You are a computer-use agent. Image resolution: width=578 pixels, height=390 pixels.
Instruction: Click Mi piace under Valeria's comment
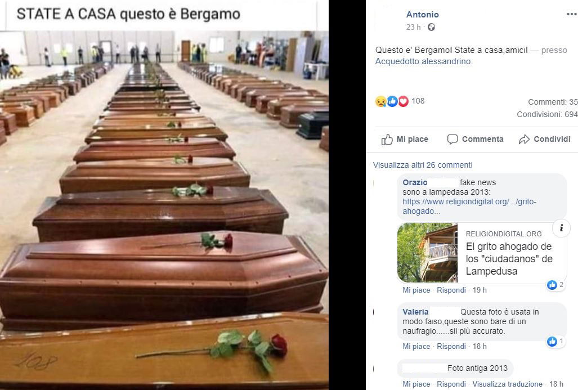(416, 347)
